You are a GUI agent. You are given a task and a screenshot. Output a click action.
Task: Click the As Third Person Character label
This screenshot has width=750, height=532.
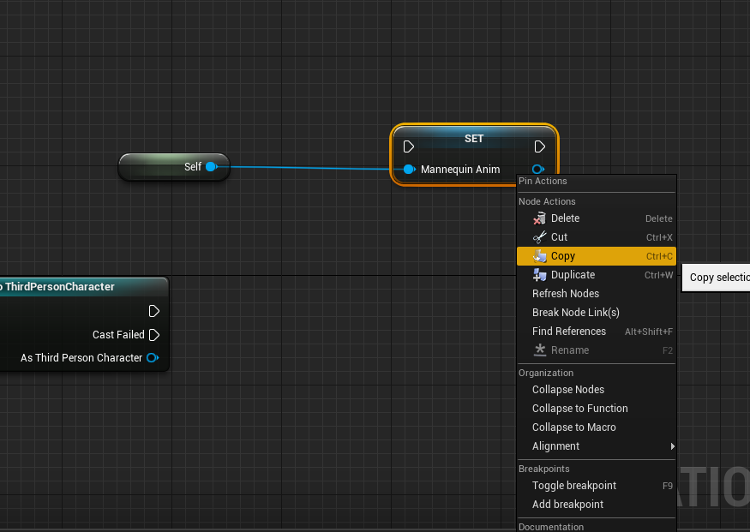tap(81, 357)
